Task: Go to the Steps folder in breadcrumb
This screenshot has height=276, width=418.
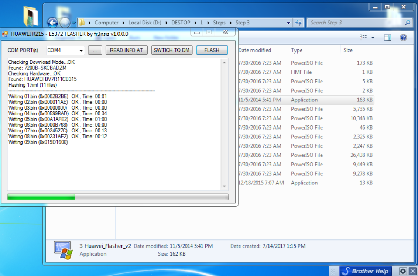Action: [x=219, y=23]
